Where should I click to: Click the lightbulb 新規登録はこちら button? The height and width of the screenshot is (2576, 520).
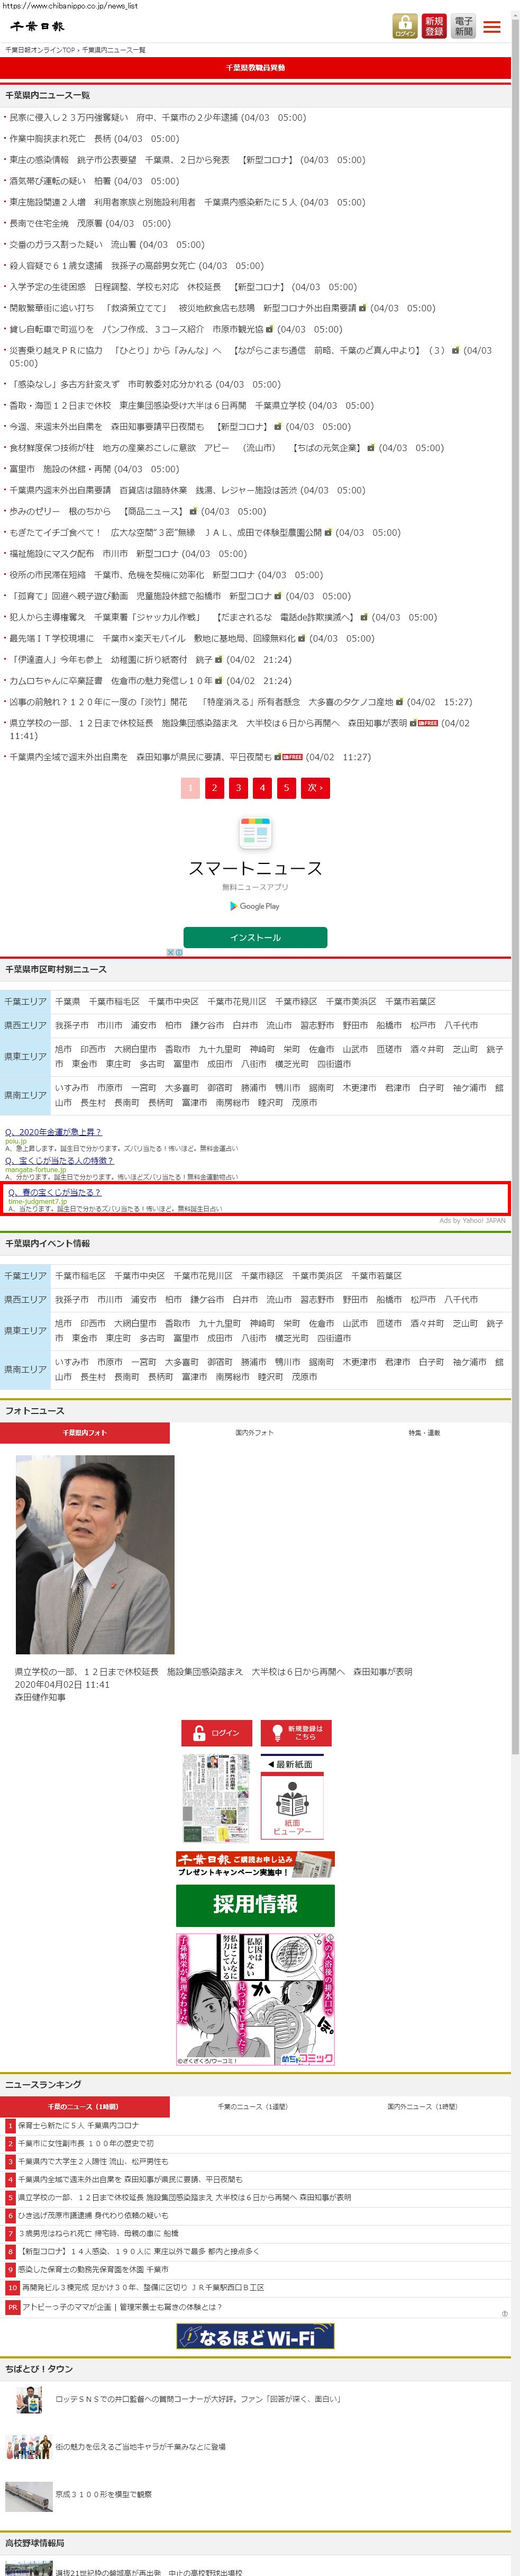click(295, 1733)
